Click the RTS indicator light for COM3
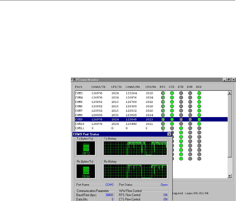Image resolution: width=236 pixels, height=201 pixels. (163, 93)
